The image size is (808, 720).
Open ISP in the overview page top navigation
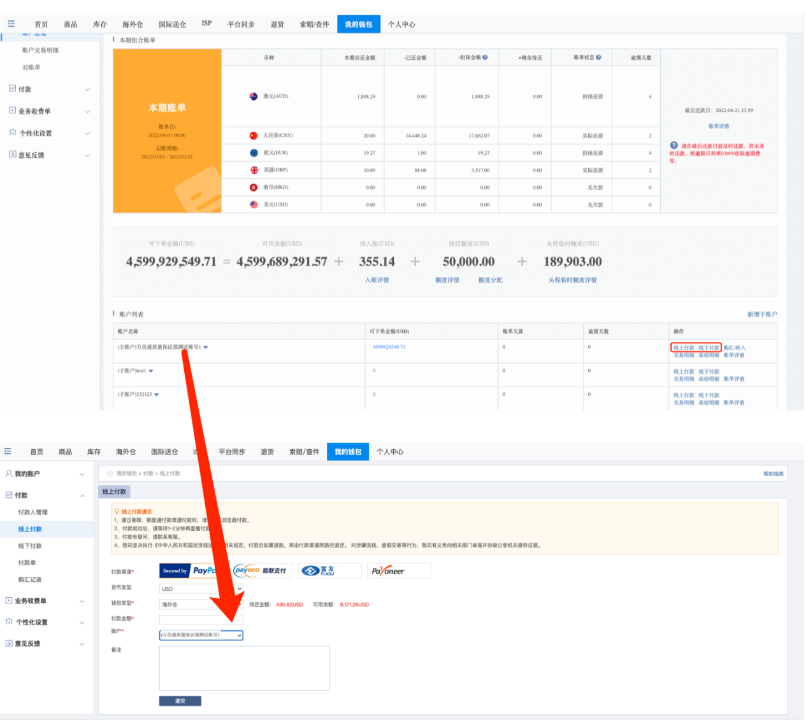point(206,24)
